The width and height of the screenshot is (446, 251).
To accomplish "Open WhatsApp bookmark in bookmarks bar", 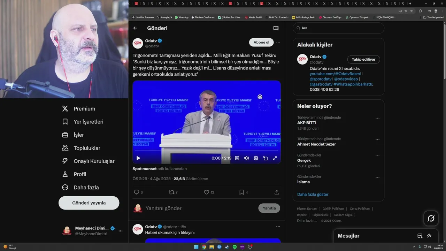I will tap(182, 17).
